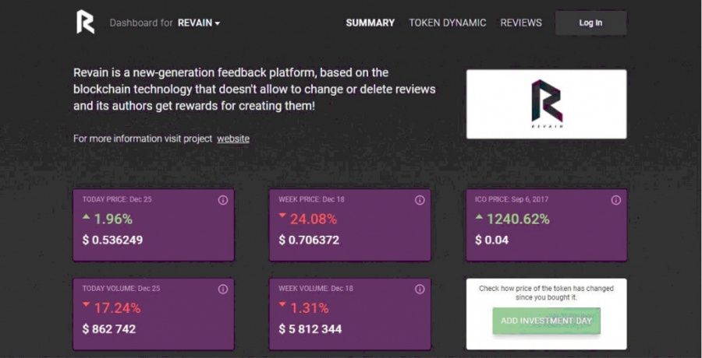Click the 1.96% today price change

113,219
